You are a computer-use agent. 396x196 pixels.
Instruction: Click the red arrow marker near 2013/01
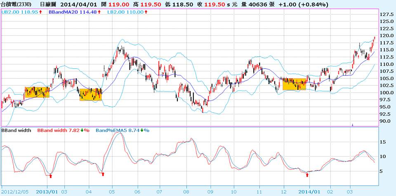coord(51,176)
